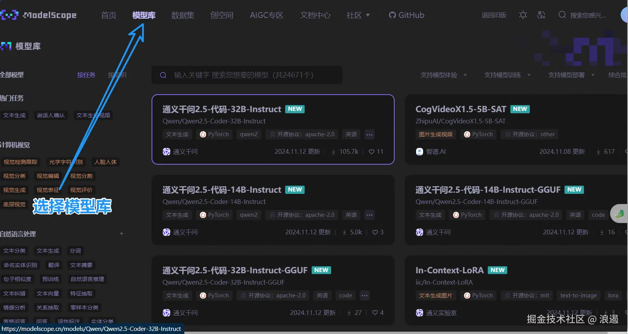Select the 文本摘要 task tag

(x=81, y=265)
